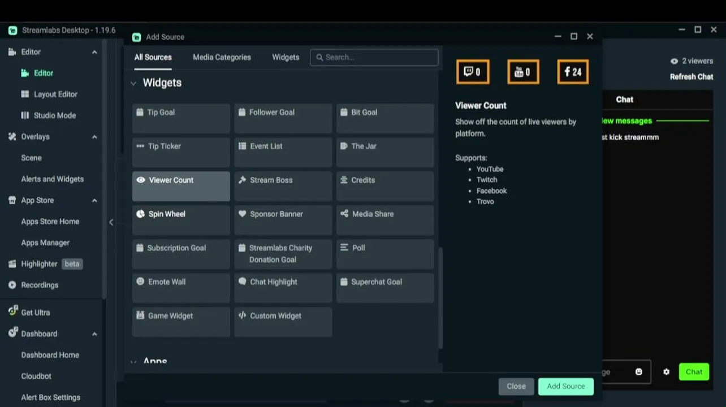The image size is (726, 407).
Task: Pick the Sponsor Banner widget
Action: pyautogui.click(x=283, y=220)
